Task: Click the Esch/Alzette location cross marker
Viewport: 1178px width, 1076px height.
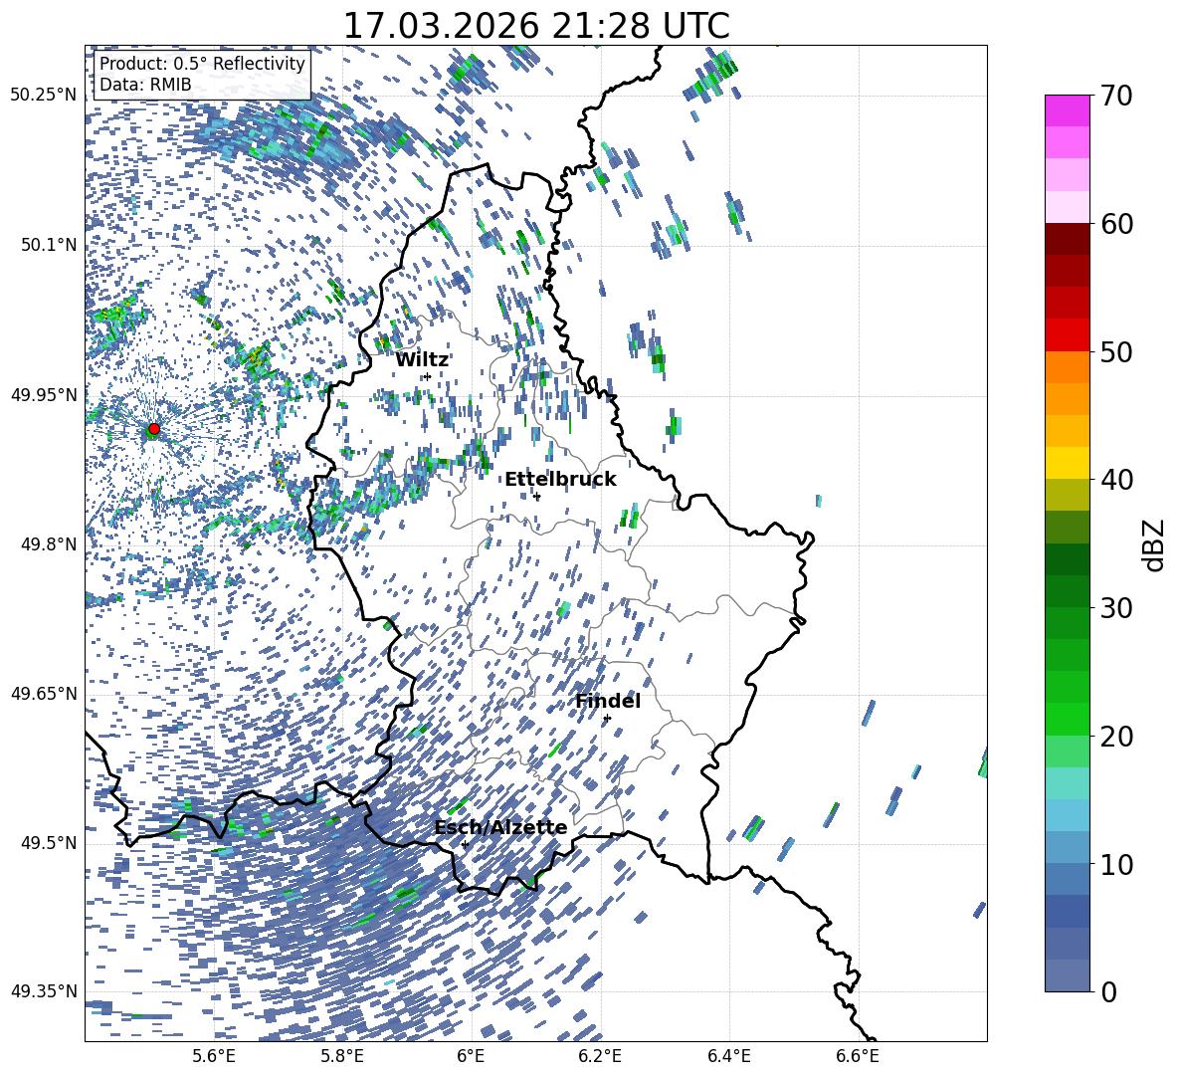Action: tap(465, 844)
